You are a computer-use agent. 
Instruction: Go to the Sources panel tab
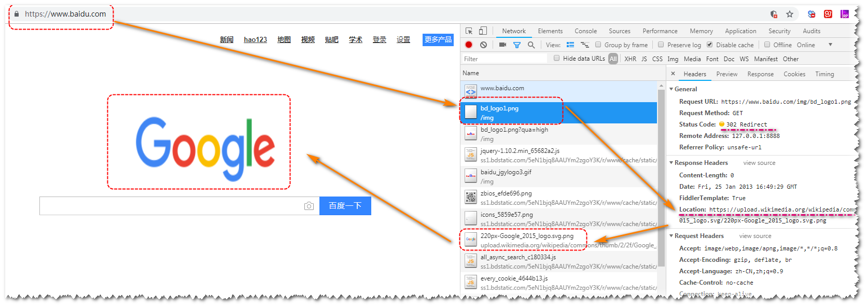coord(620,31)
